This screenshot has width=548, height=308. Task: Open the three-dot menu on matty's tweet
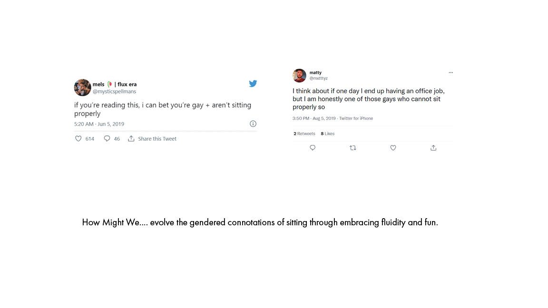[451, 73]
